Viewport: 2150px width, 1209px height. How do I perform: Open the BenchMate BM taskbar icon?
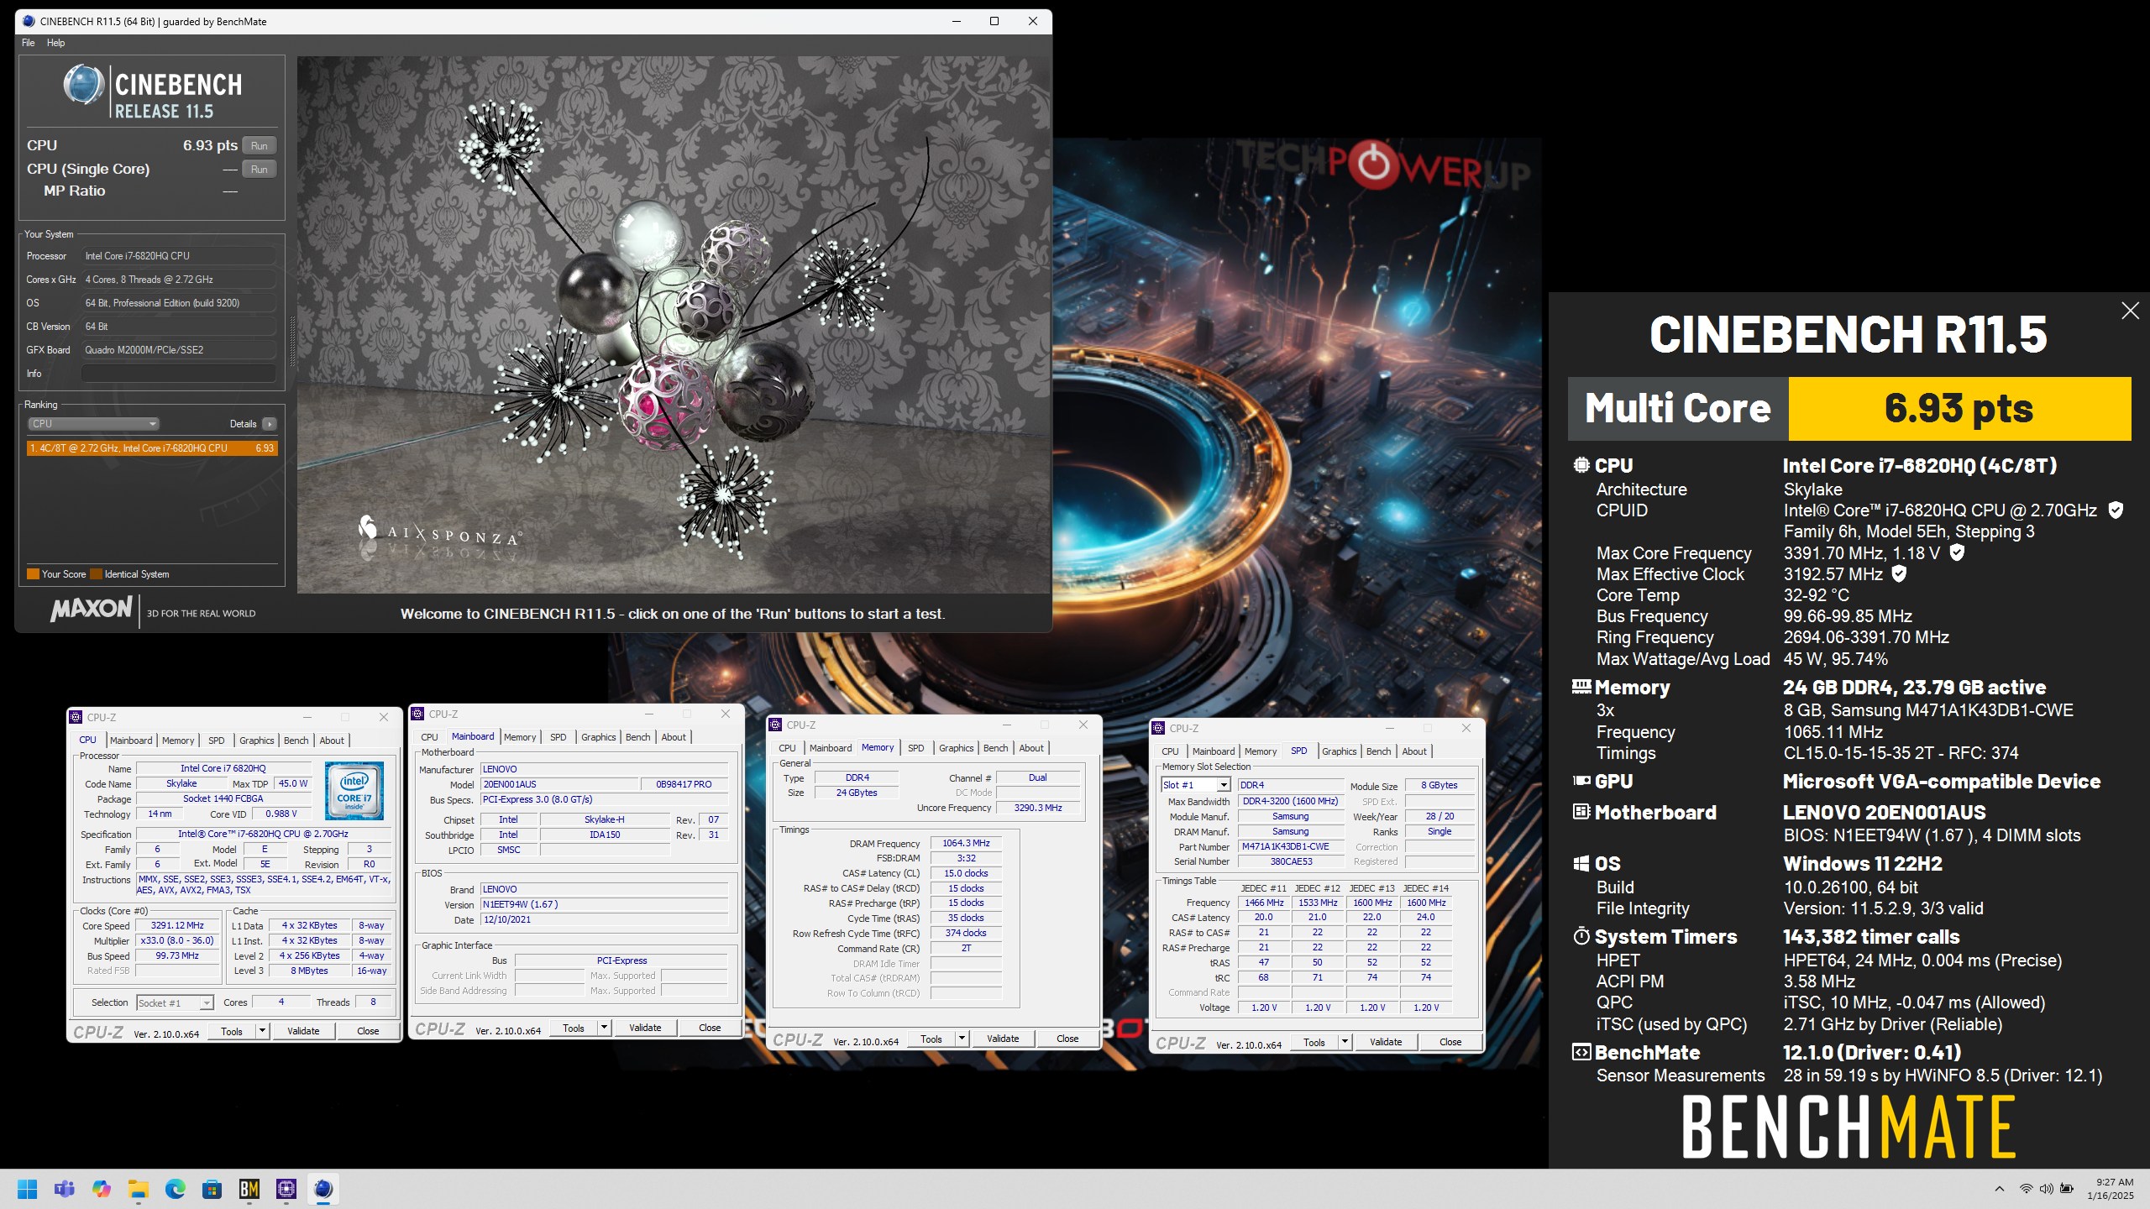(x=249, y=1189)
